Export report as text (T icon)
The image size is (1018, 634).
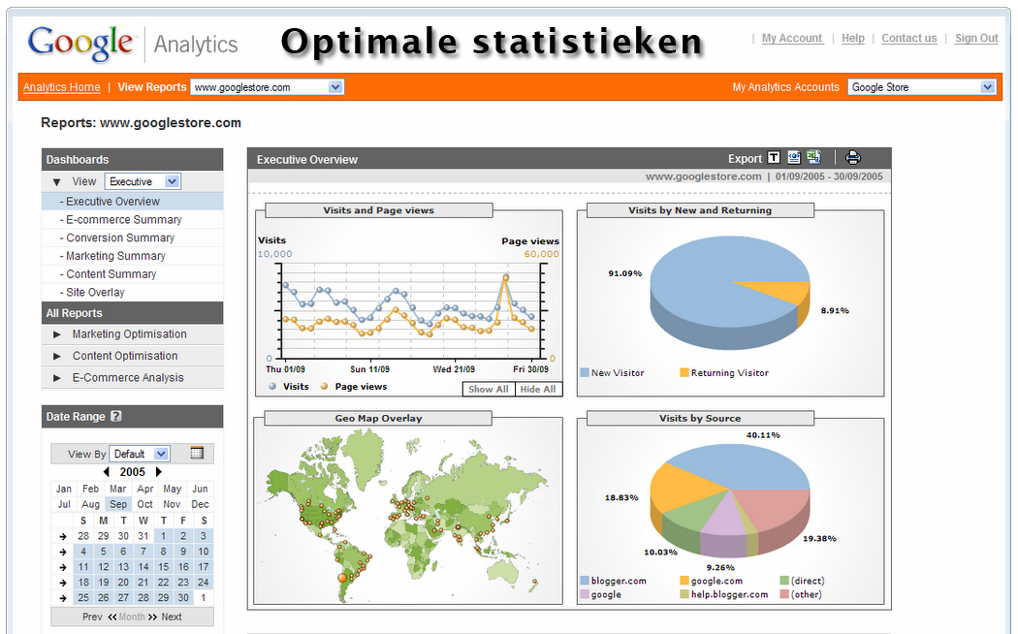[774, 158]
